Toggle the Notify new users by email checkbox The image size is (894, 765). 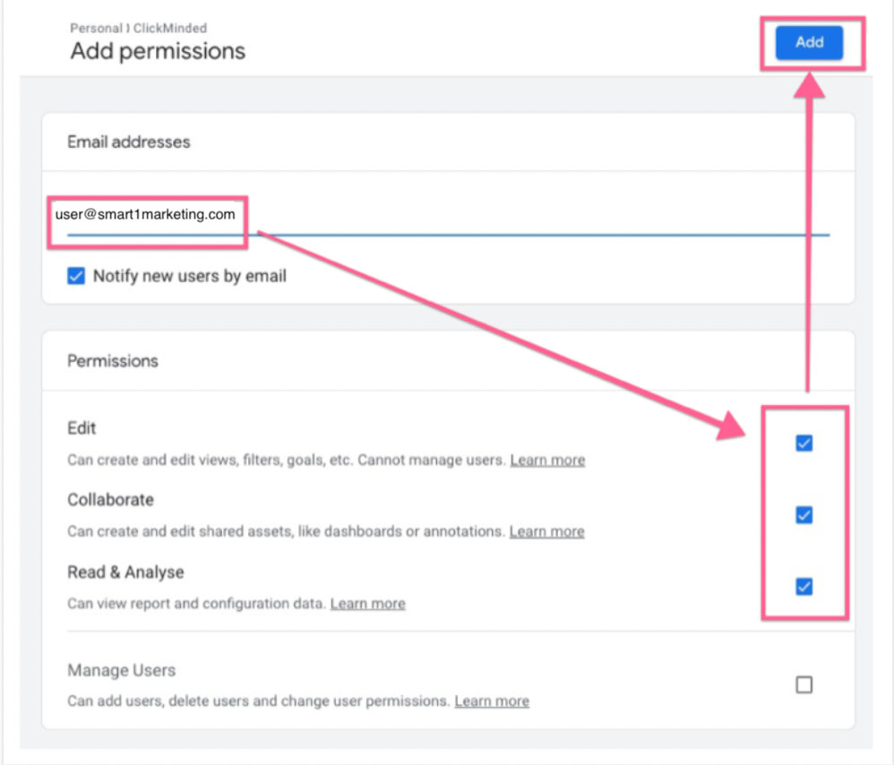click(76, 276)
